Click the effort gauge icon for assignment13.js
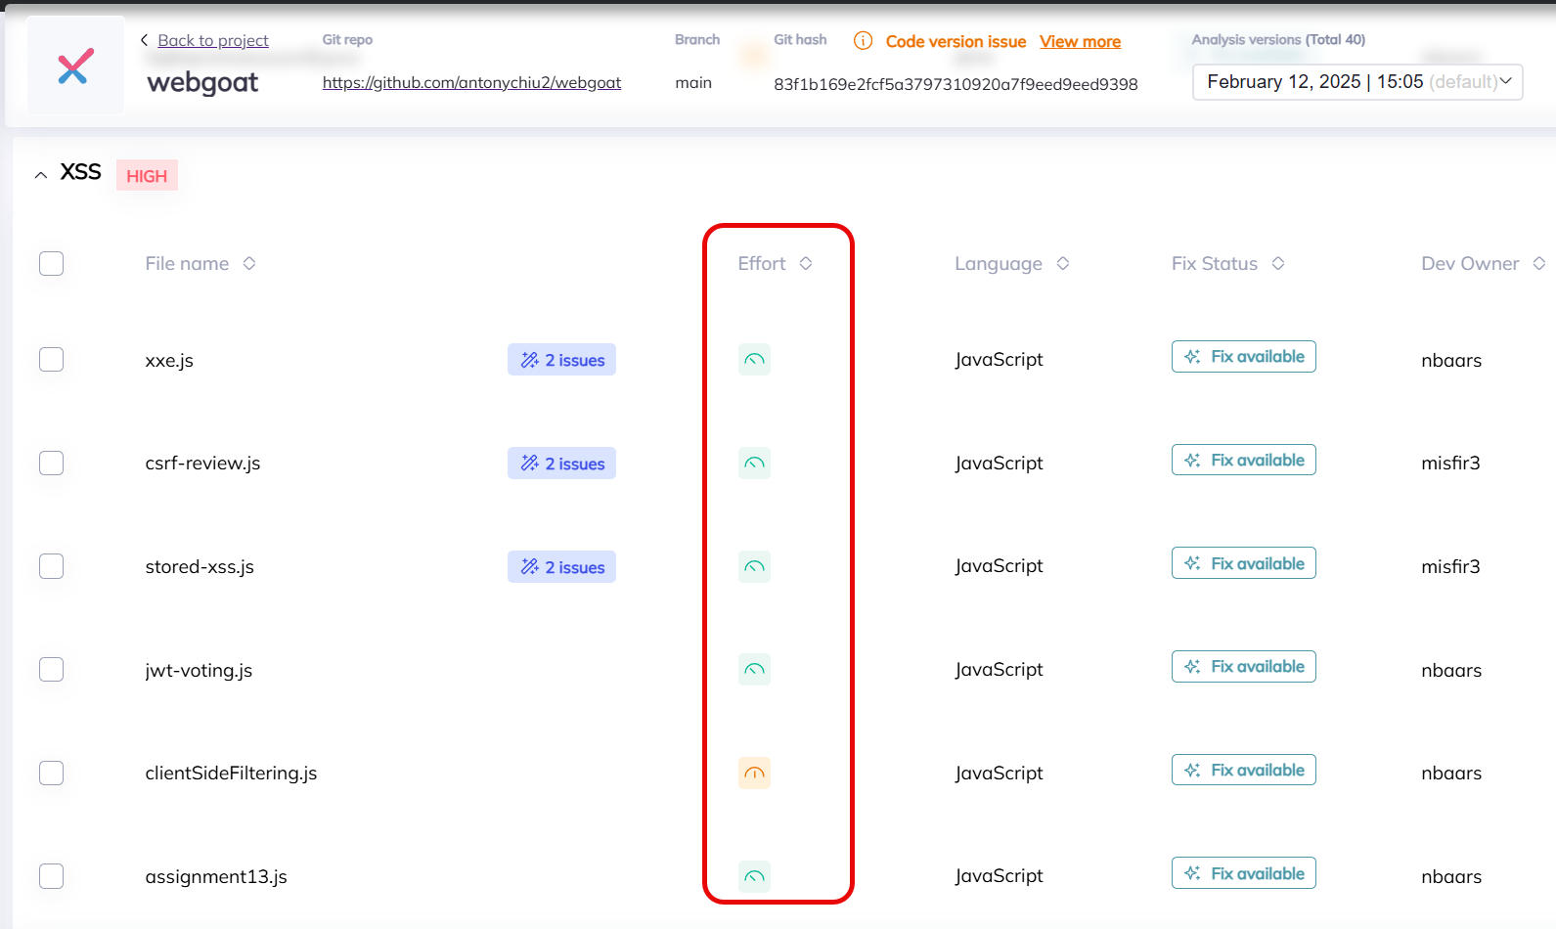Image resolution: width=1556 pixels, height=929 pixels. 754,876
